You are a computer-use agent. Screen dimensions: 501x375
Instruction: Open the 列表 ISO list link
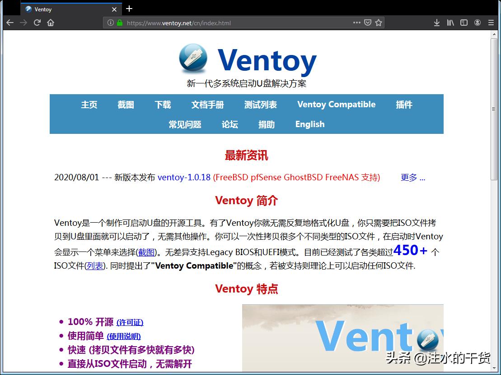(x=95, y=265)
